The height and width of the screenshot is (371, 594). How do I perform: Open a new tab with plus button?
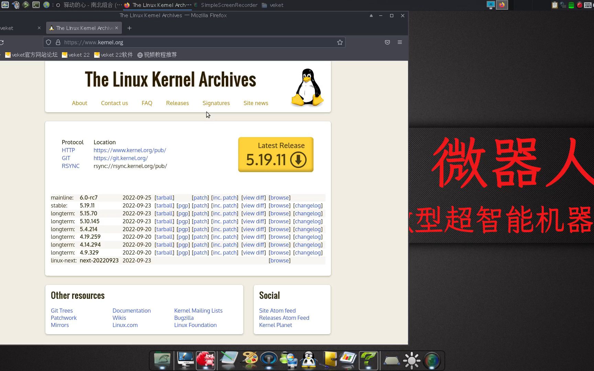[129, 28]
